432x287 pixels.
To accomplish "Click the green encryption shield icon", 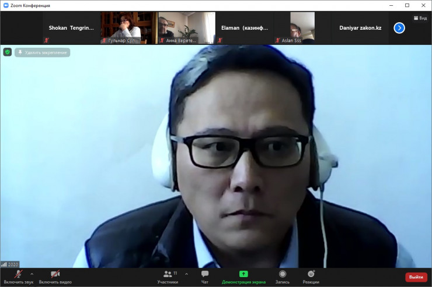I will (7, 52).
